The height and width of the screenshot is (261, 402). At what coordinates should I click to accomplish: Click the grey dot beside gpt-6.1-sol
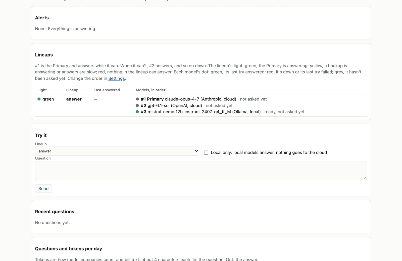tap(137, 105)
